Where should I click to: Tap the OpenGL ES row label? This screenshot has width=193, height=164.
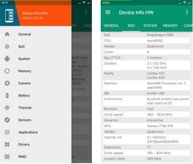click(x=112, y=137)
